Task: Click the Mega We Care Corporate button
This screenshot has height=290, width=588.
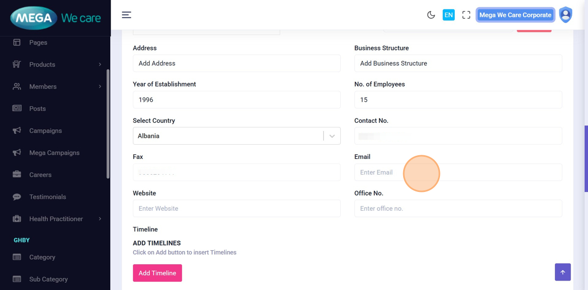Action: pyautogui.click(x=515, y=15)
